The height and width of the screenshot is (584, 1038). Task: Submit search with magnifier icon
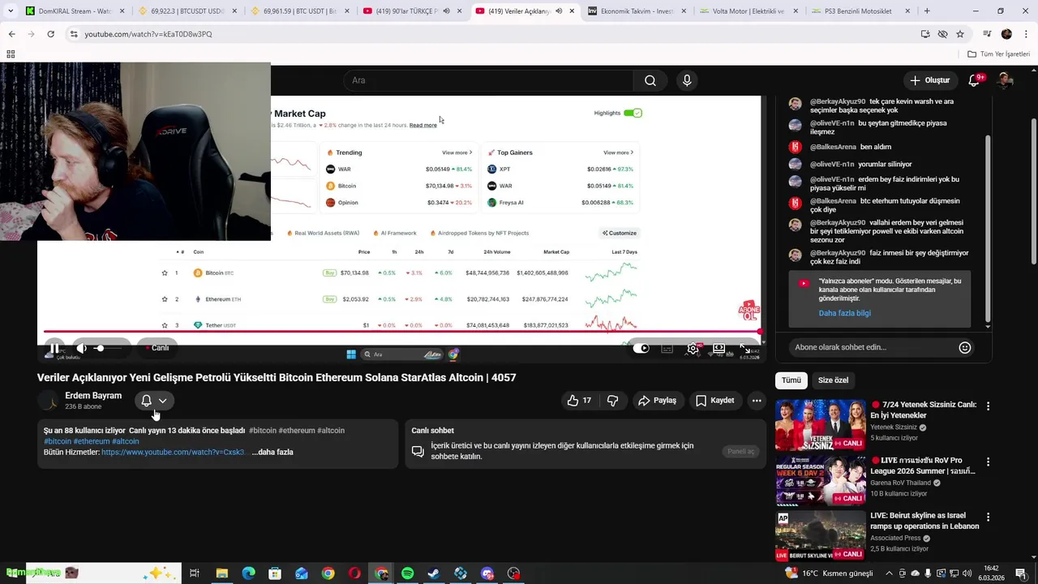click(650, 80)
